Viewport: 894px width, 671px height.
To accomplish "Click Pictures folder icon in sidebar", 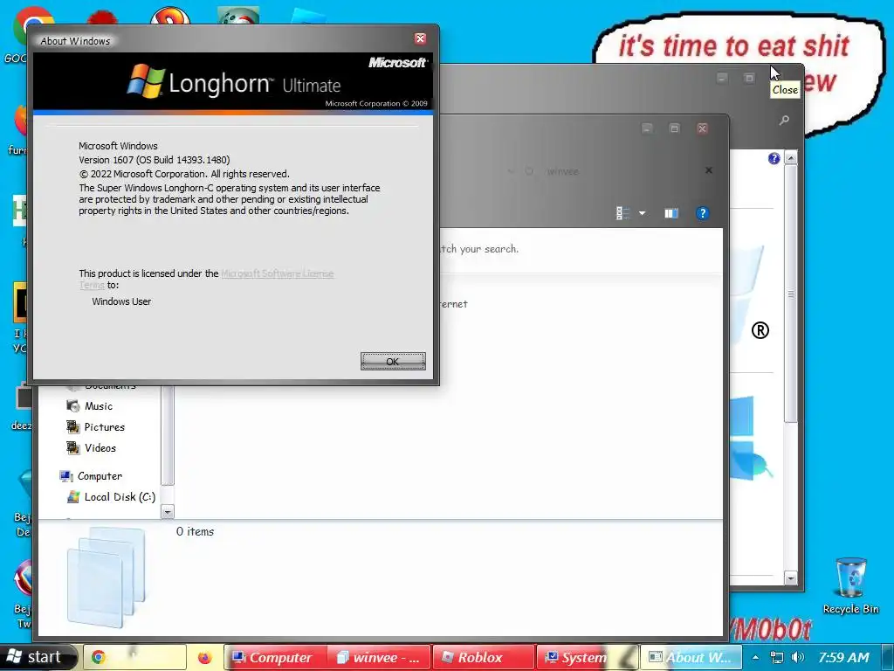I will click(73, 426).
